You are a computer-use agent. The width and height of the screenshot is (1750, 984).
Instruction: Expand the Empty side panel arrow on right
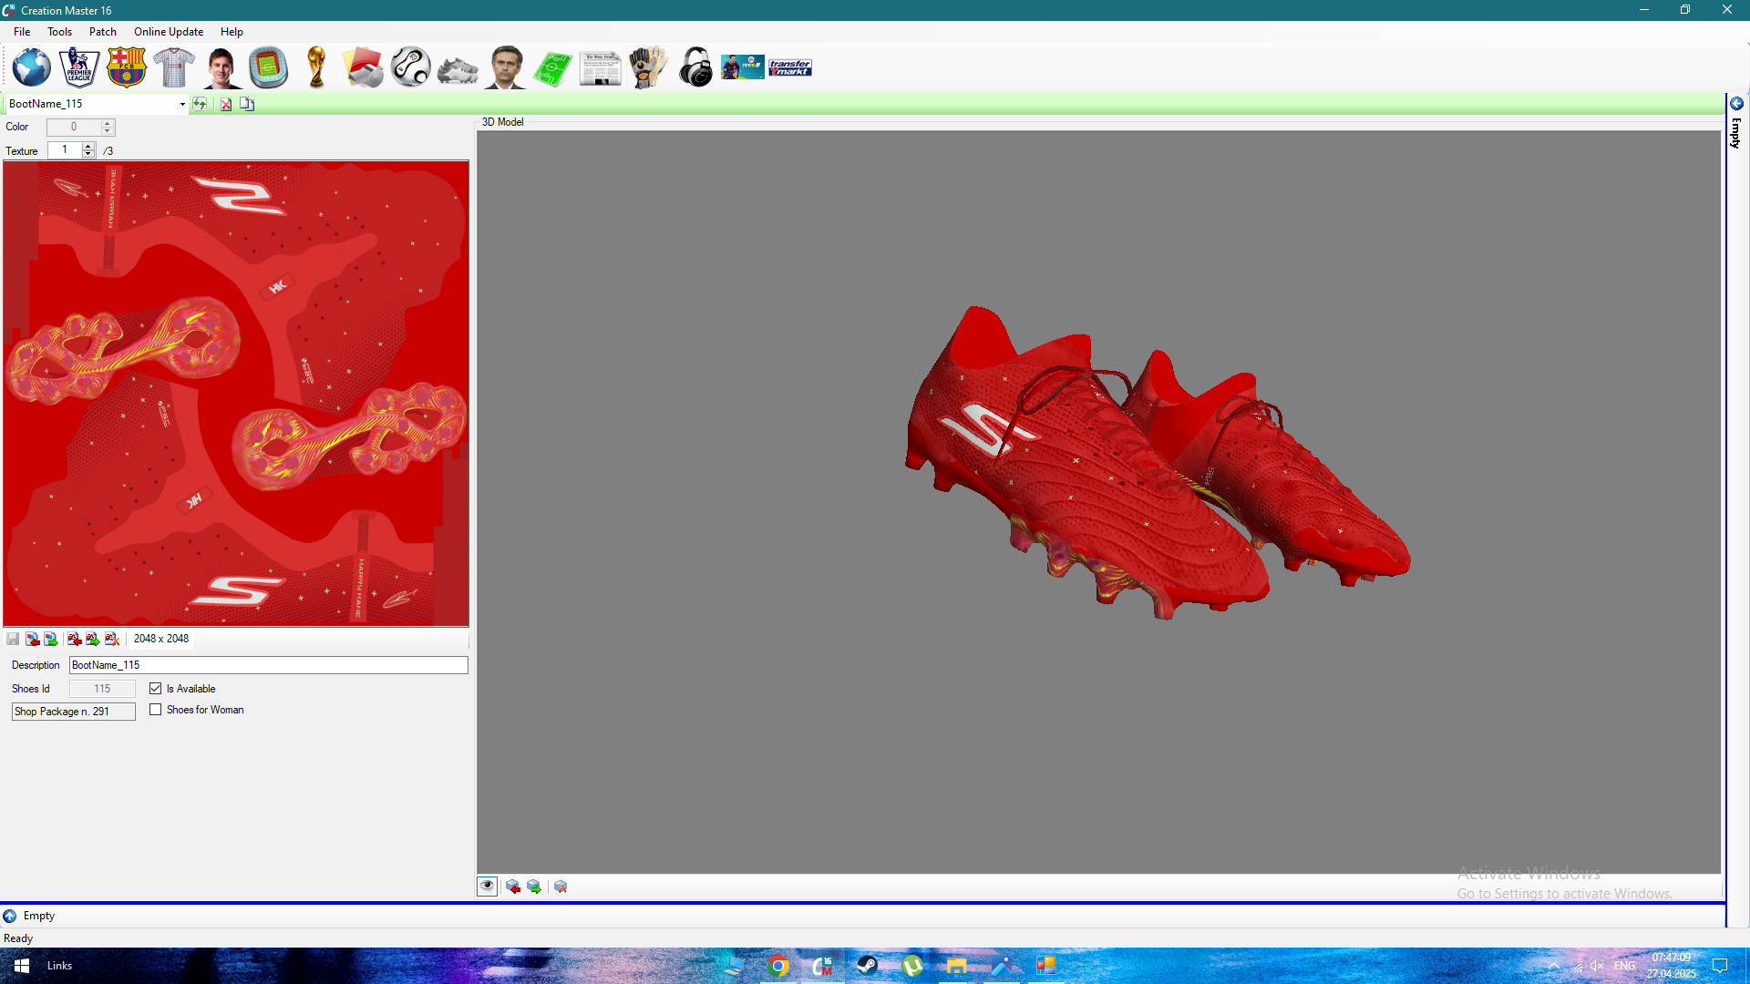1736,104
